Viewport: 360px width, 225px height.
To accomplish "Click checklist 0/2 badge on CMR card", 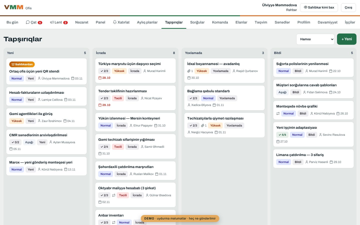I will [x=15, y=142].
